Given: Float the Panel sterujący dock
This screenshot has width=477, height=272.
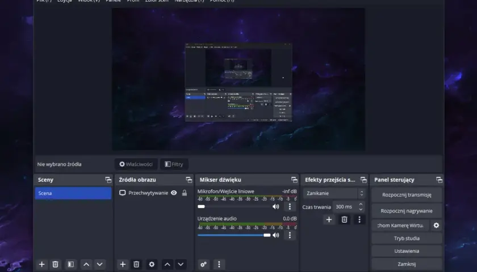Looking at the screenshot, I should coord(439,180).
